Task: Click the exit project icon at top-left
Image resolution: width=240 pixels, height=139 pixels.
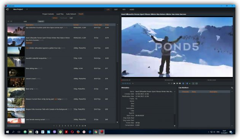Action: 7,10
